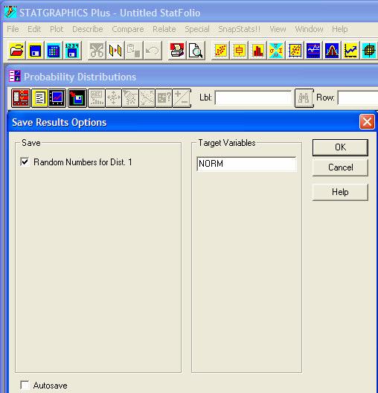Click the red Input Dialog icon
This screenshot has width=378, height=393.
tap(21, 98)
